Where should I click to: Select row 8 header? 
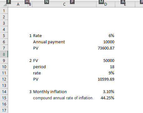pyautogui.click(x=4, y=54)
